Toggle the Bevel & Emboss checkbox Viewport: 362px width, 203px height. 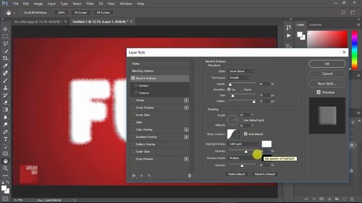point(133,78)
